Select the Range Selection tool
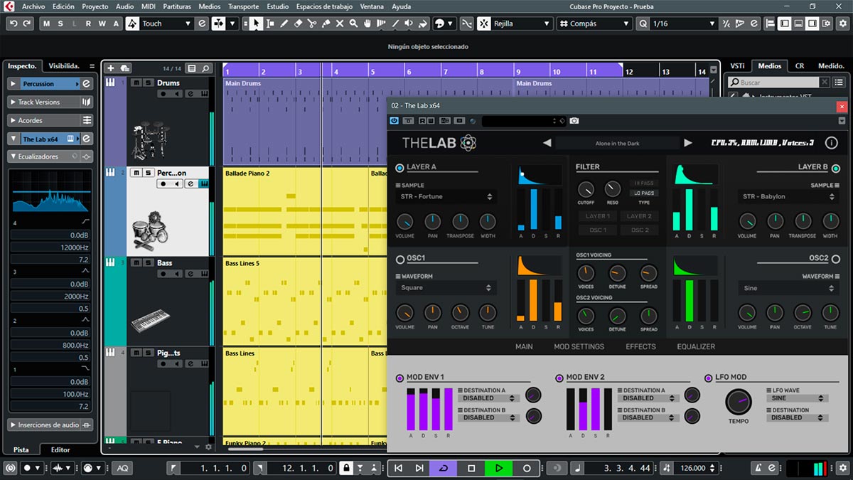This screenshot has height=480, width=853. coord(270,23)
